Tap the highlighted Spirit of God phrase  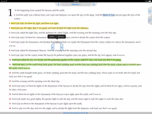[x=109, y=15]
